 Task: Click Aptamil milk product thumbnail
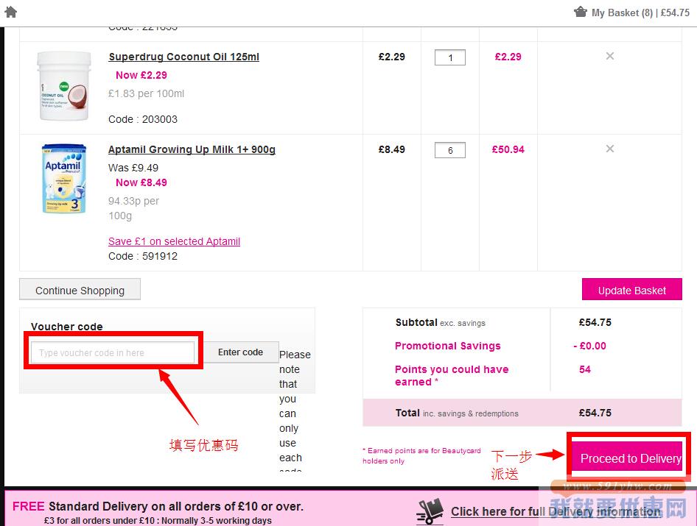[63, 179]
